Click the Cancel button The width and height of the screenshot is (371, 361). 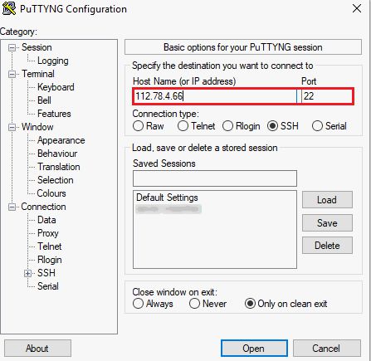coord(327,349)
